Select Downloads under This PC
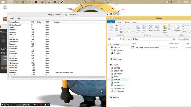The width and height of the screenshot is (191, 107). (x=118, y=74)
